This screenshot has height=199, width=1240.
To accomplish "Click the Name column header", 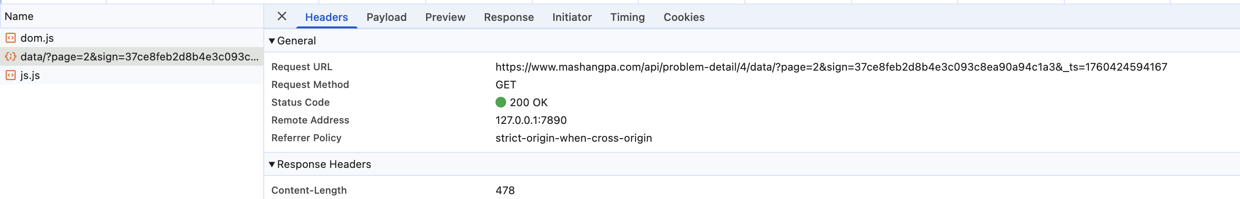I will (x=19, y=16).
